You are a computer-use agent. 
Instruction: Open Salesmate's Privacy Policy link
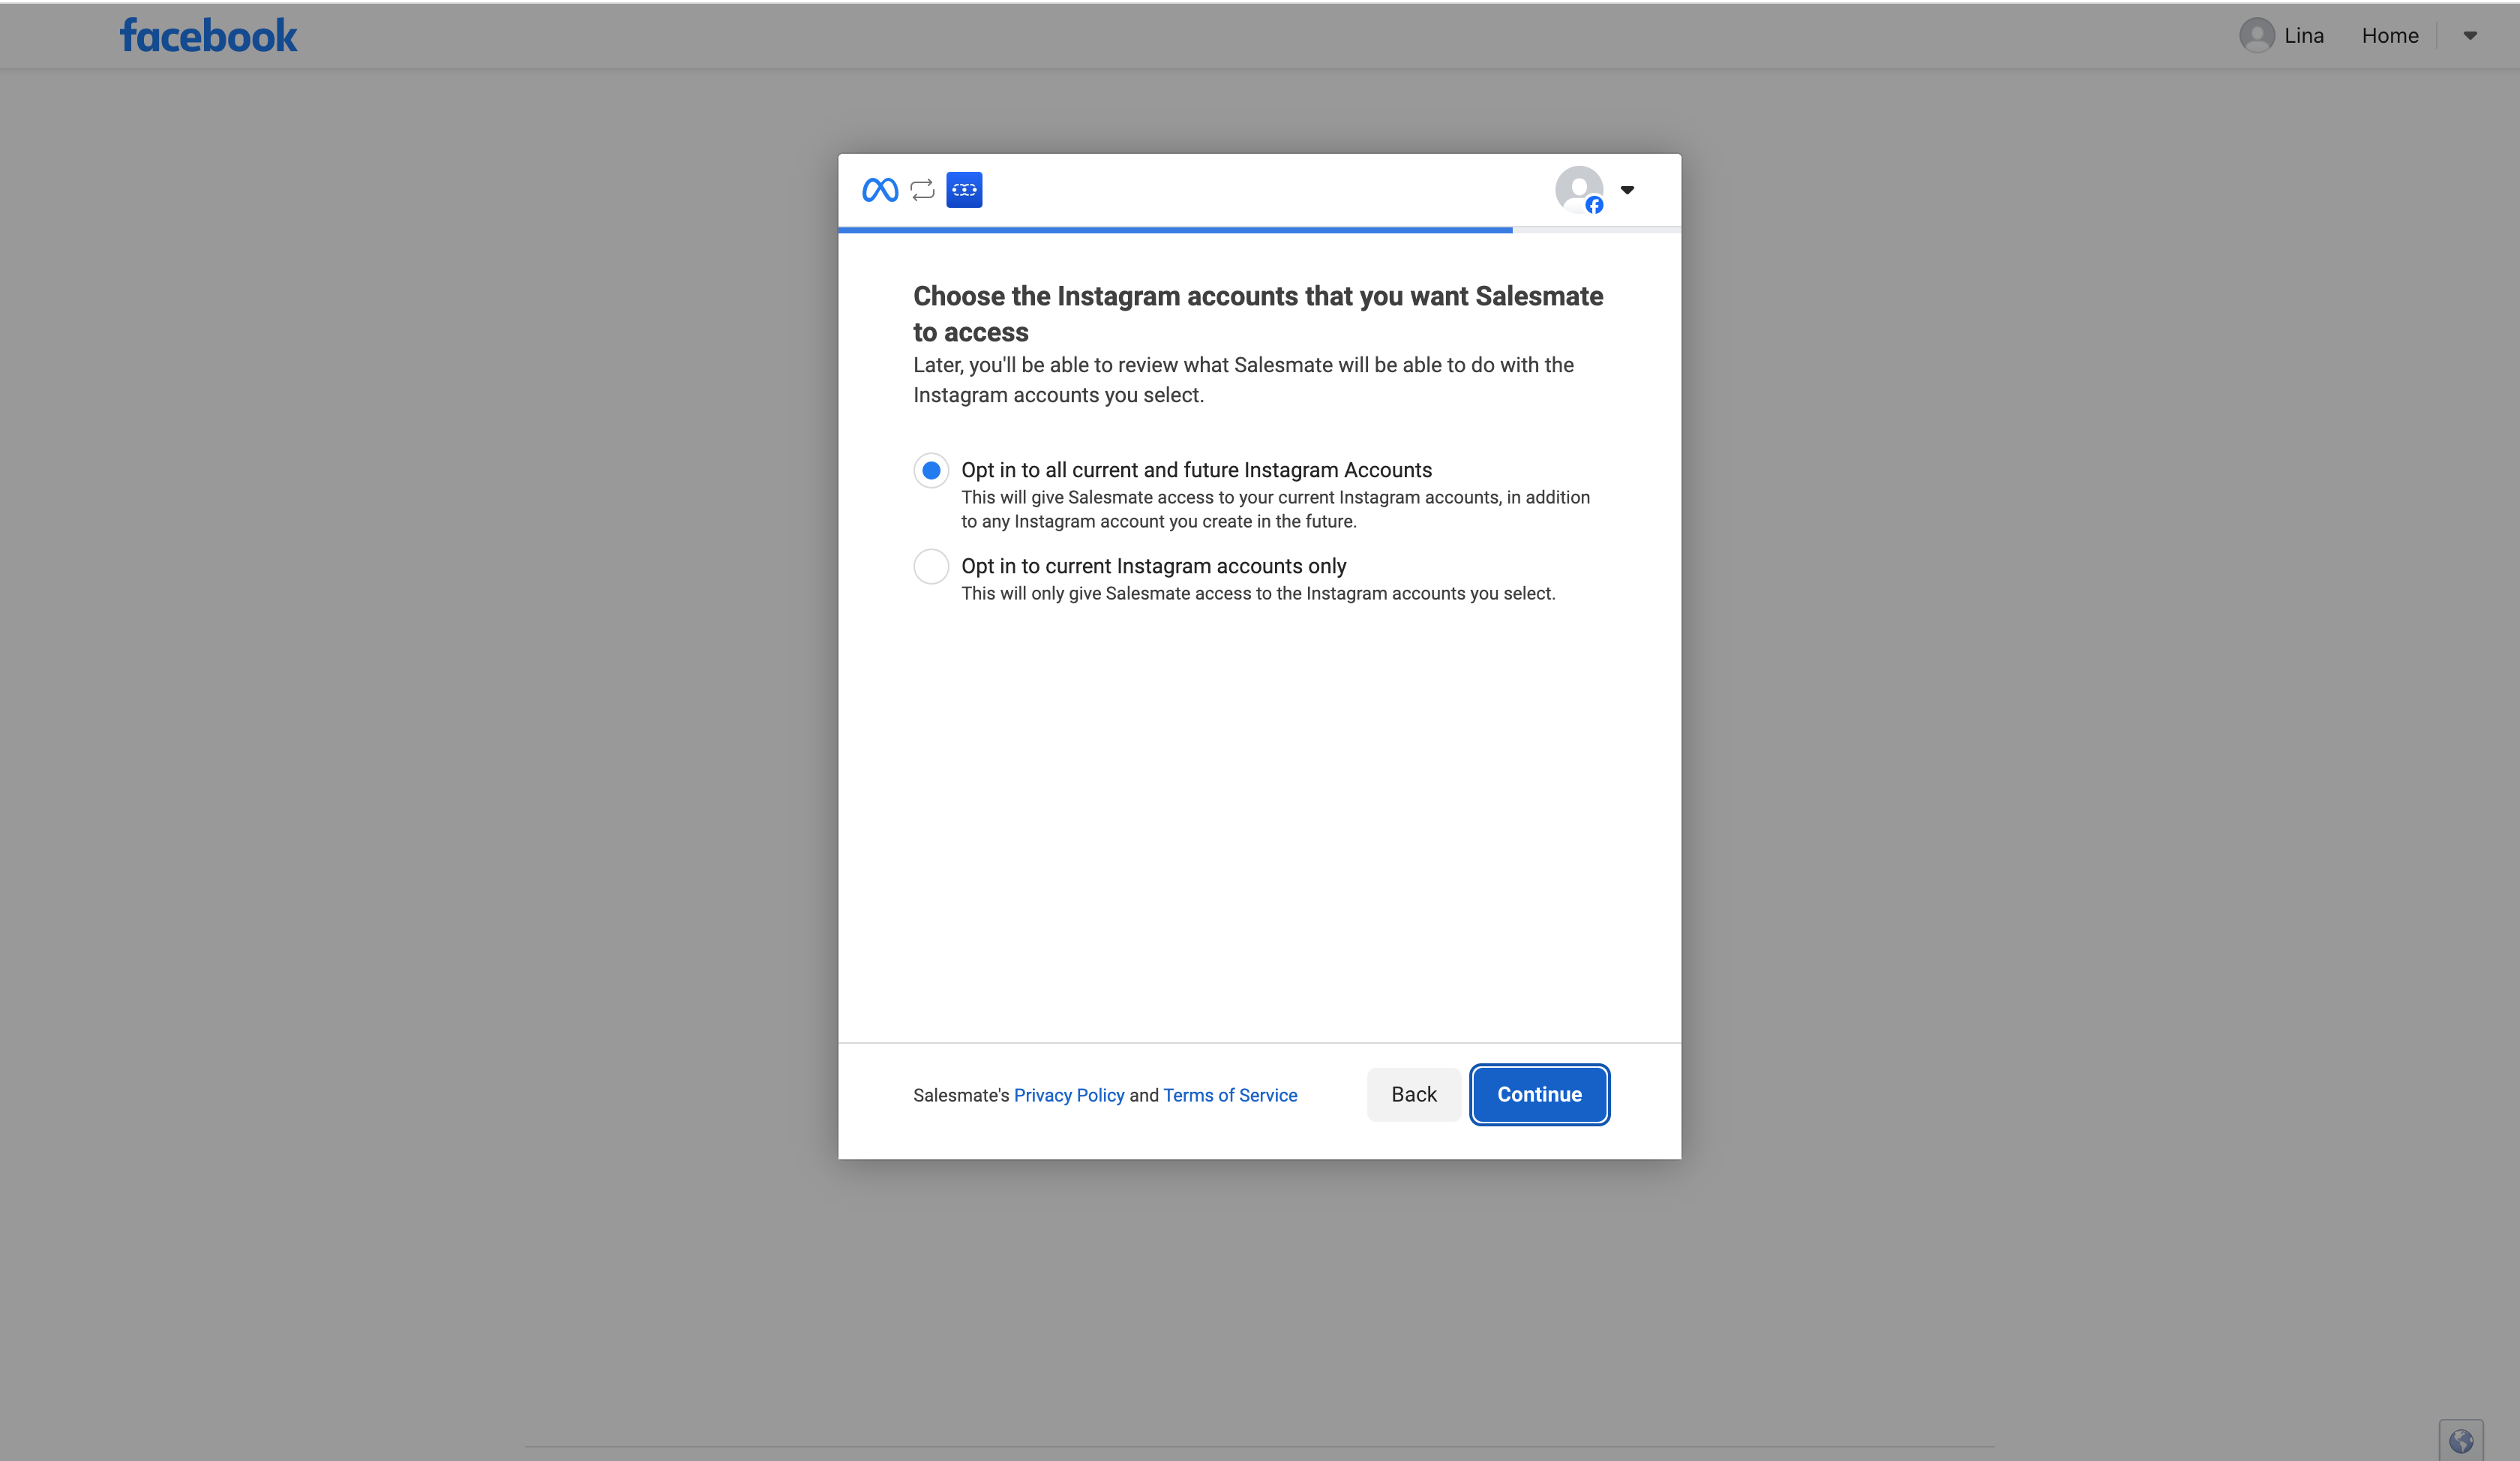tap(1069, 1095)
